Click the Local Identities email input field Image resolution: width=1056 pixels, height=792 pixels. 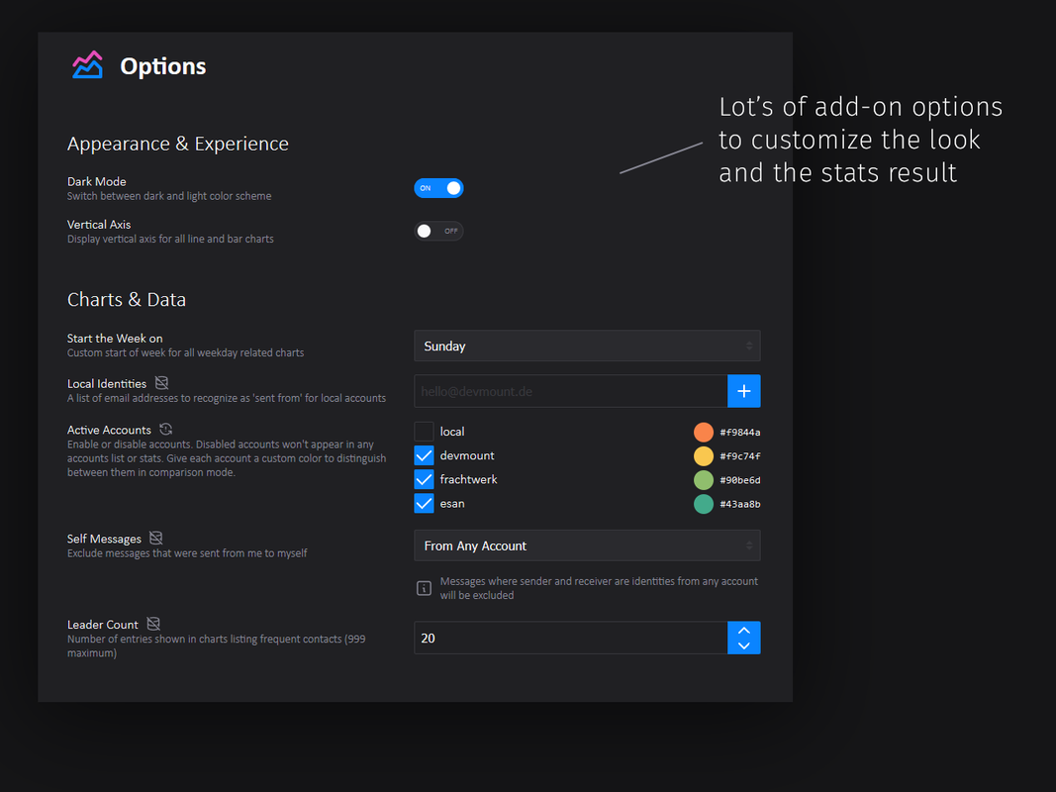pyautogui.click(x=570, y=391)
